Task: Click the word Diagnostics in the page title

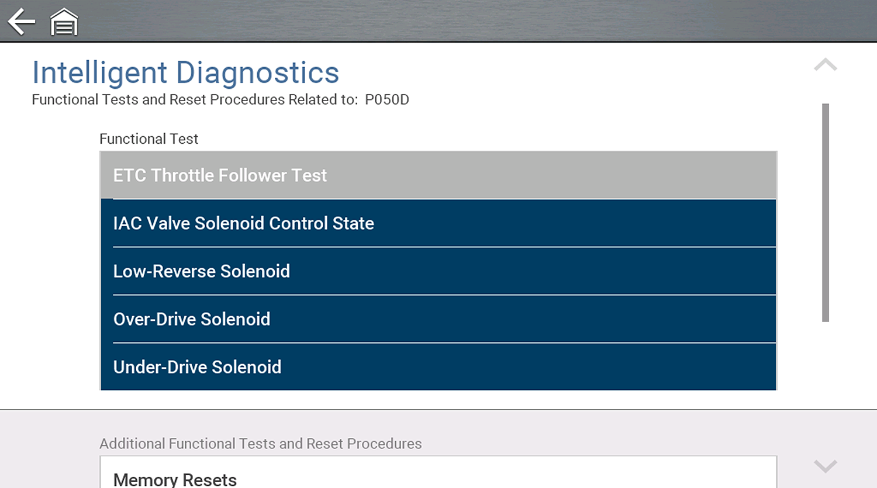Action: click(x=257, y=73)
